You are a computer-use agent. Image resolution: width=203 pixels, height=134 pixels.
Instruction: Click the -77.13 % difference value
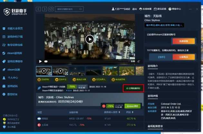click(131, 125)
